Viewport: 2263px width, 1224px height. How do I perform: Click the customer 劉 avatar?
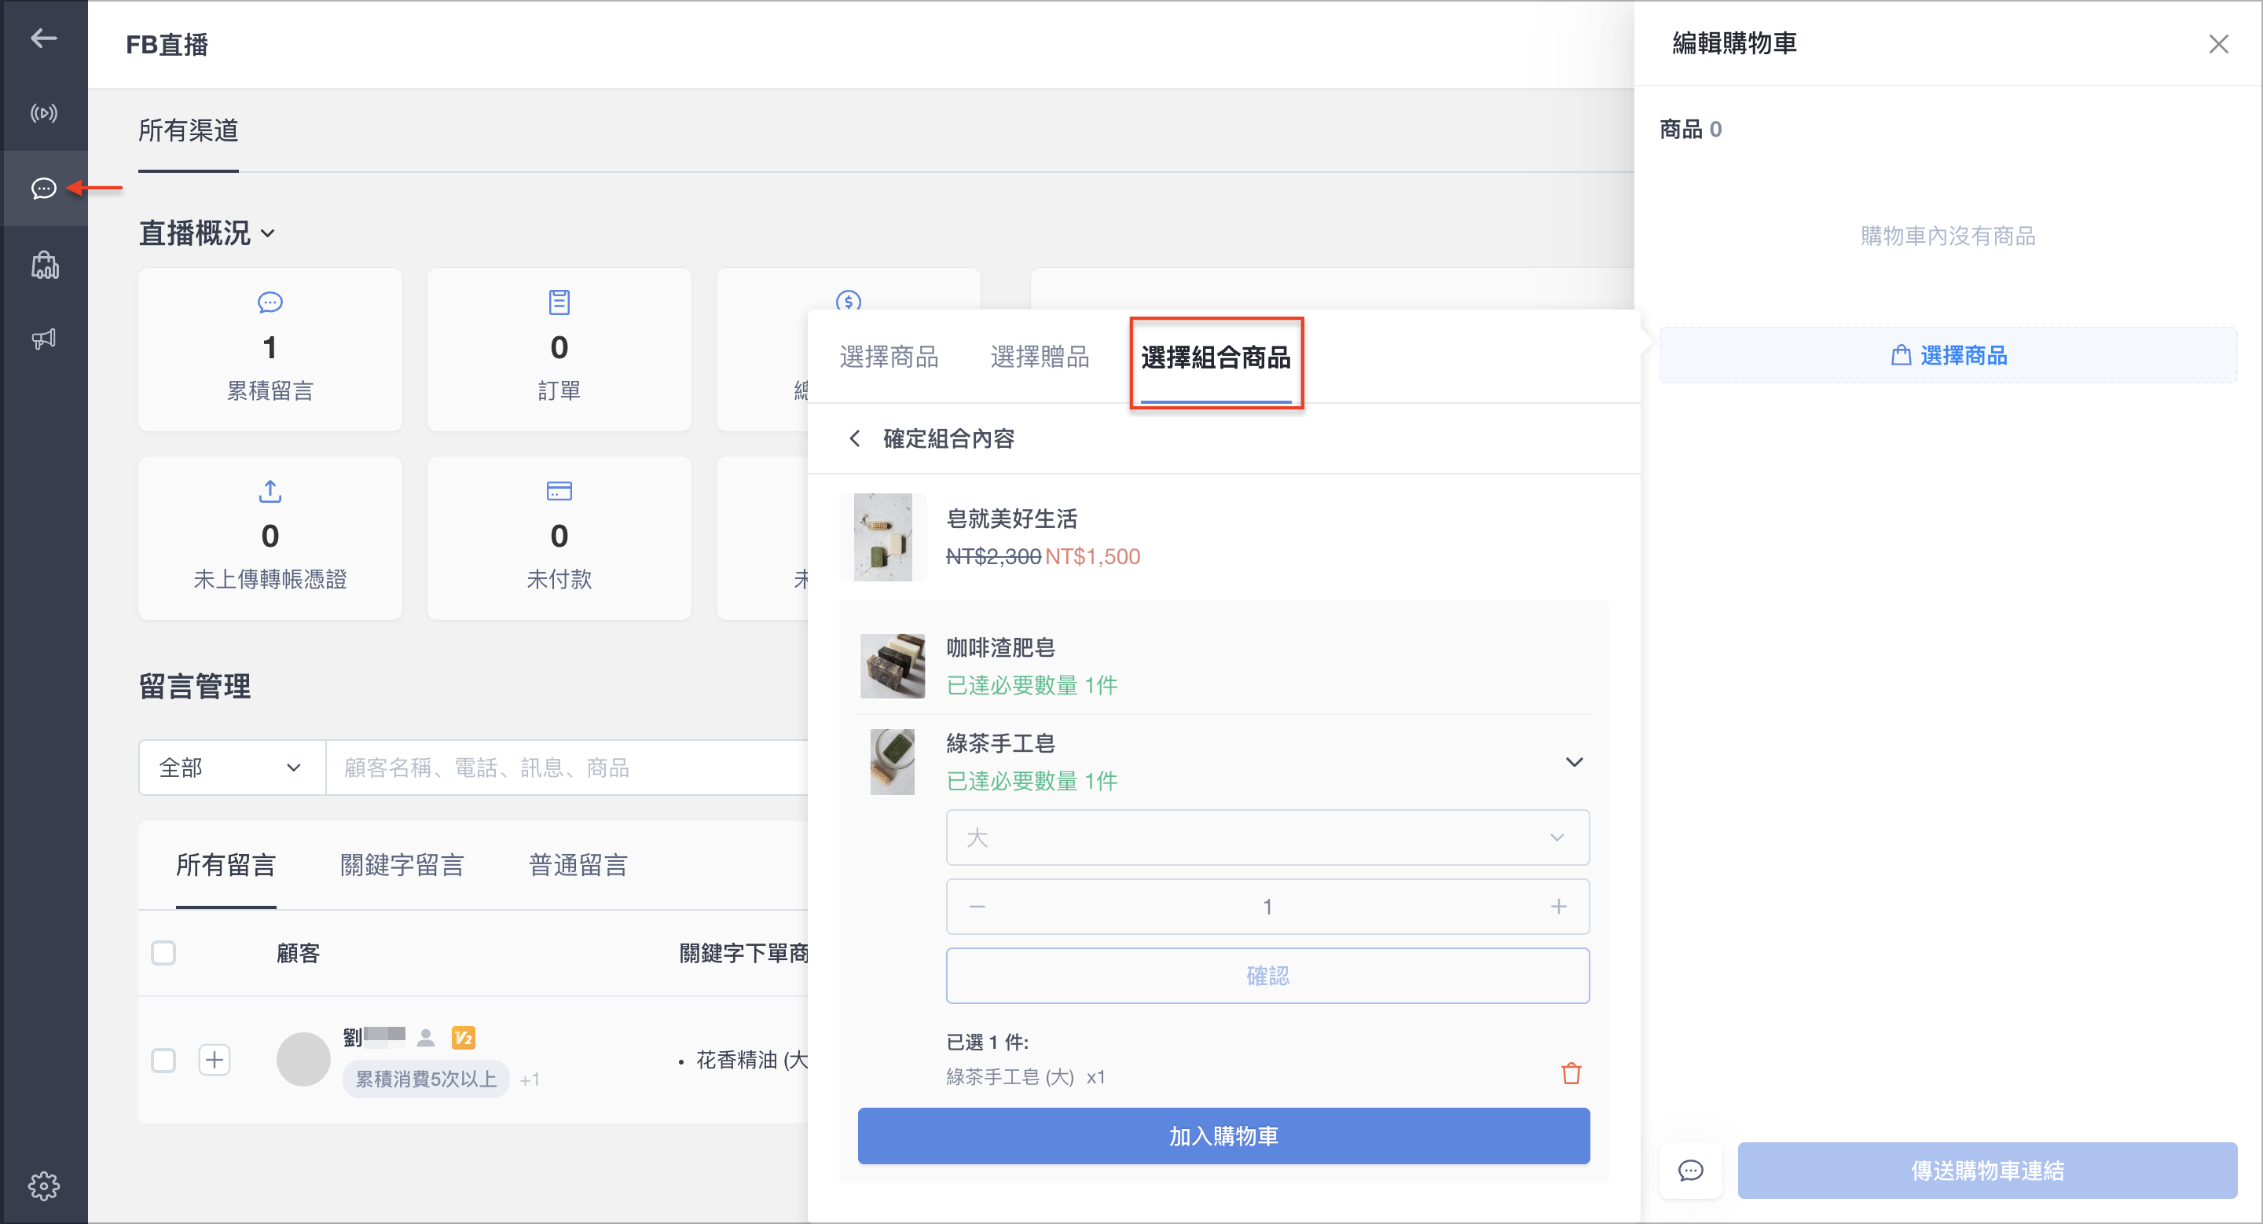pos(303,1059)
